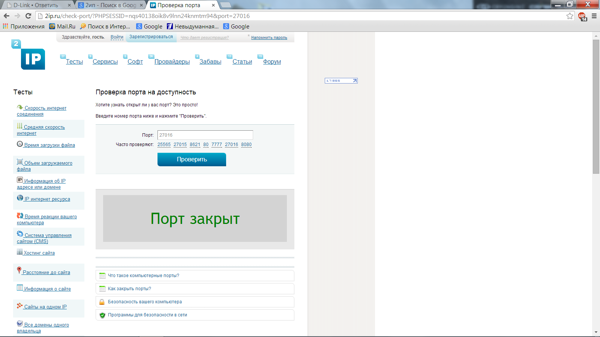Click into the Порт input field
Viewport: 600px width, 337px height.
coord(205,135)
